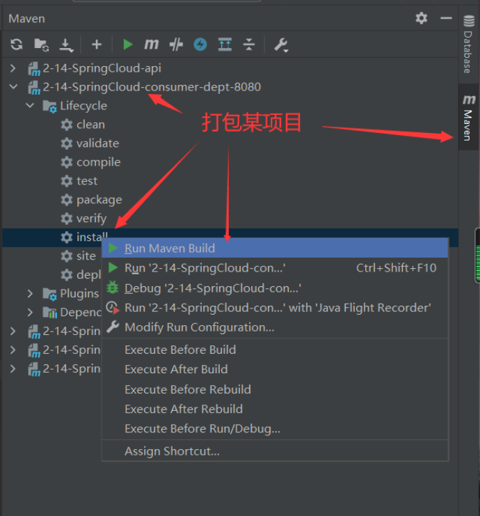Viewport: 480px width, 516px height.
Task: Select the site lifecycle goal
Action: pos(86,256)
